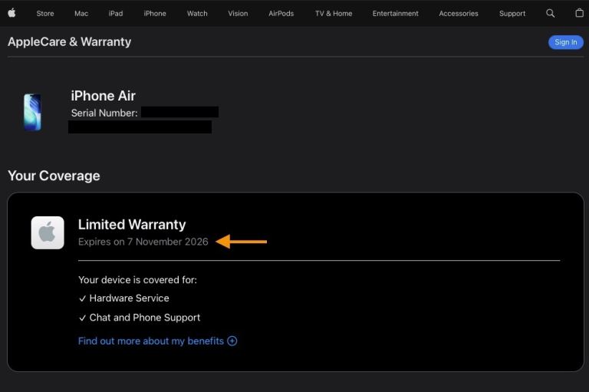Open the shopping bag icon
Image resolution: width=589 pixels, height=392 pixels.
(579, 13)
